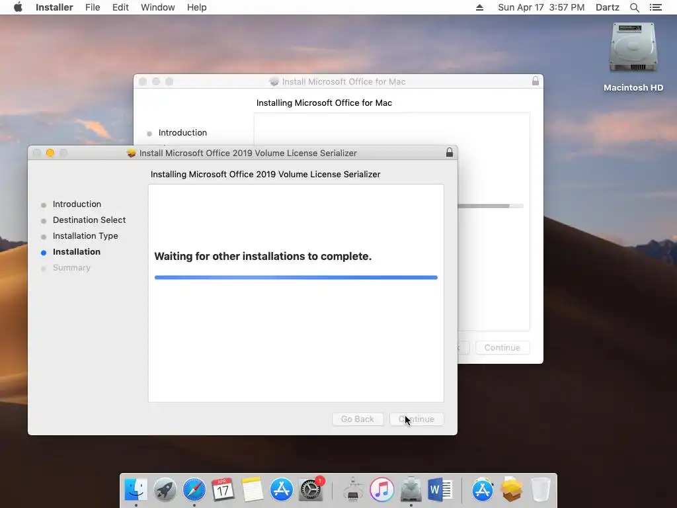Click 'Installing Microsoft Office for Mac' heading

pos(324,103)
